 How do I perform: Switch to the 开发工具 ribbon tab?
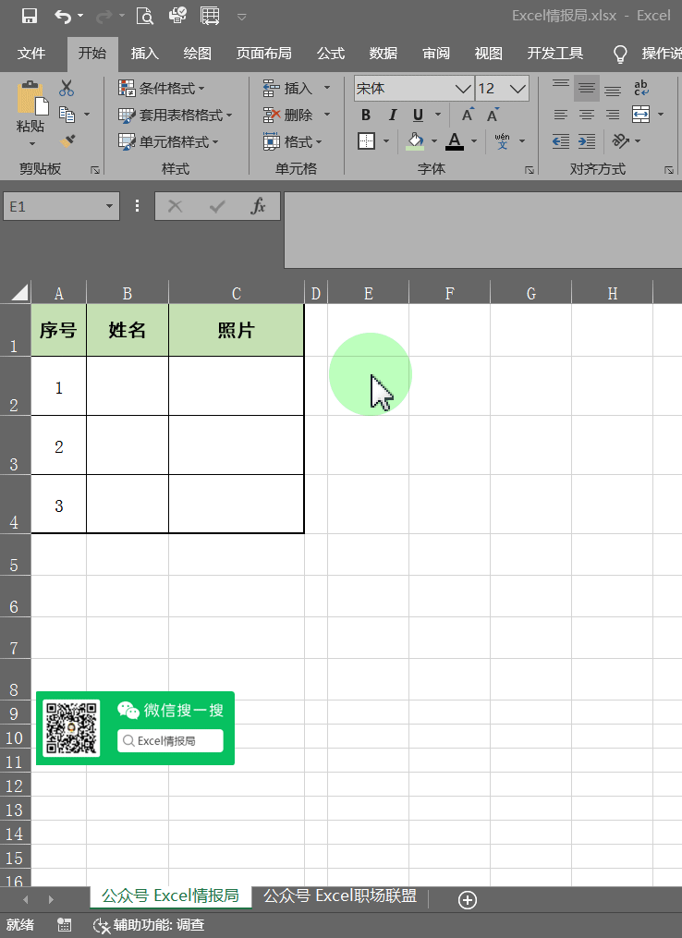555,54
